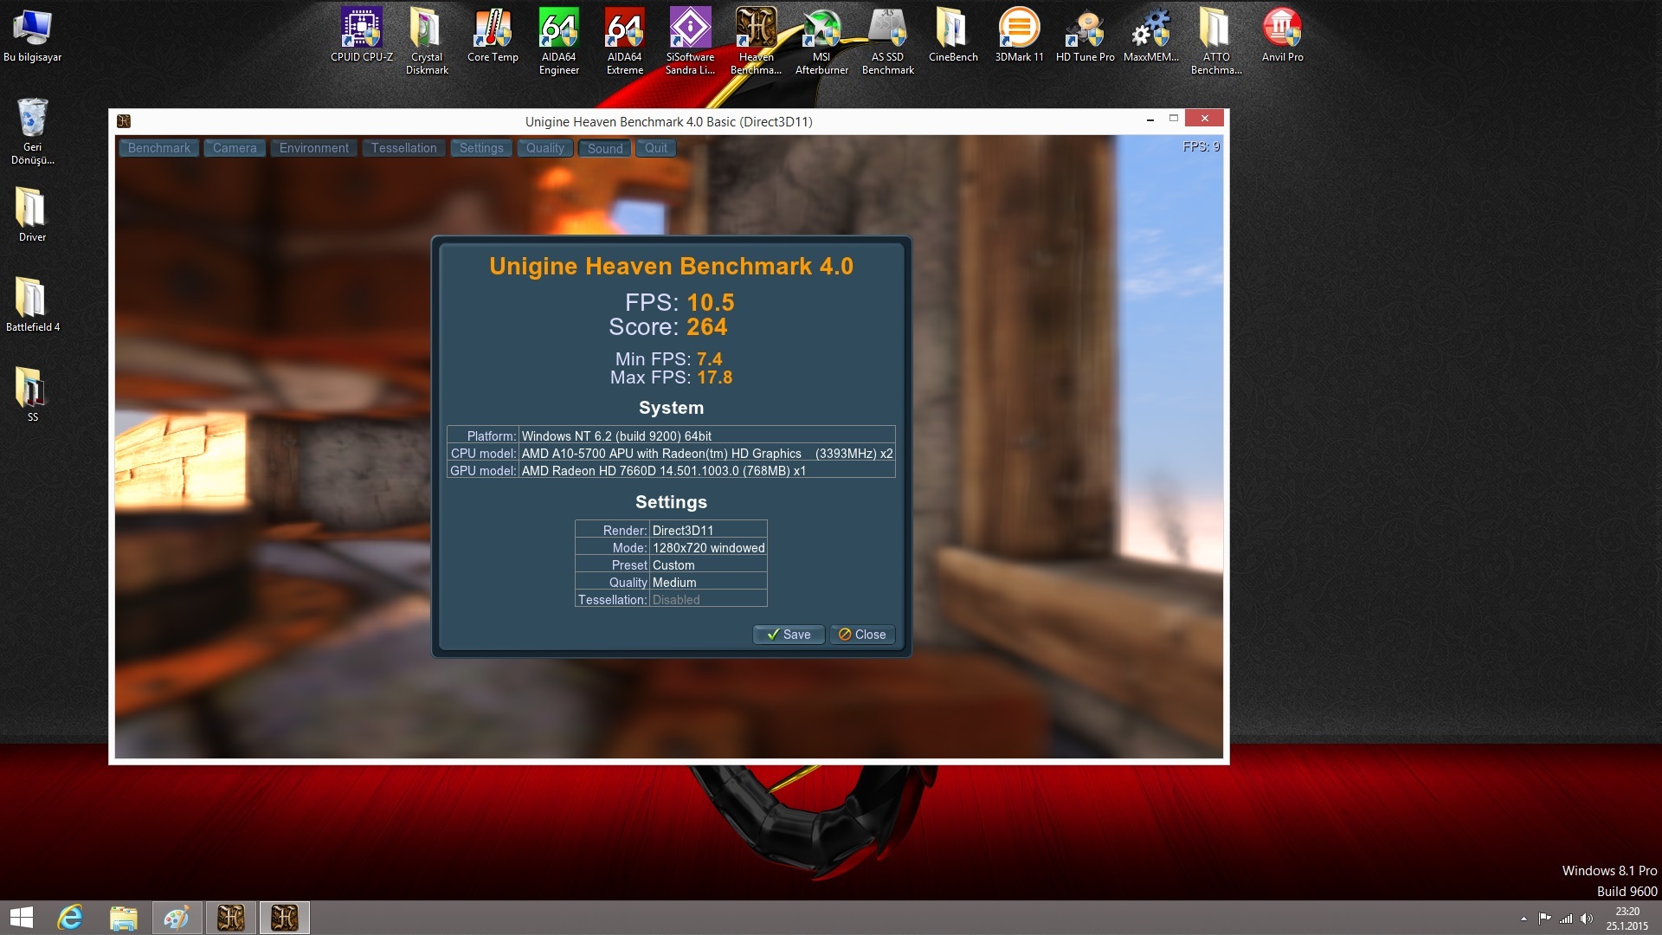Open the Heaven Benchmark desktop shortcut
The image size is (1662, 935).
point(756,42)
